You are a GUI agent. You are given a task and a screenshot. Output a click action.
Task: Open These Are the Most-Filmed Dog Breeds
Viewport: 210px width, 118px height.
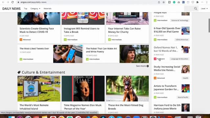point(126,107)
